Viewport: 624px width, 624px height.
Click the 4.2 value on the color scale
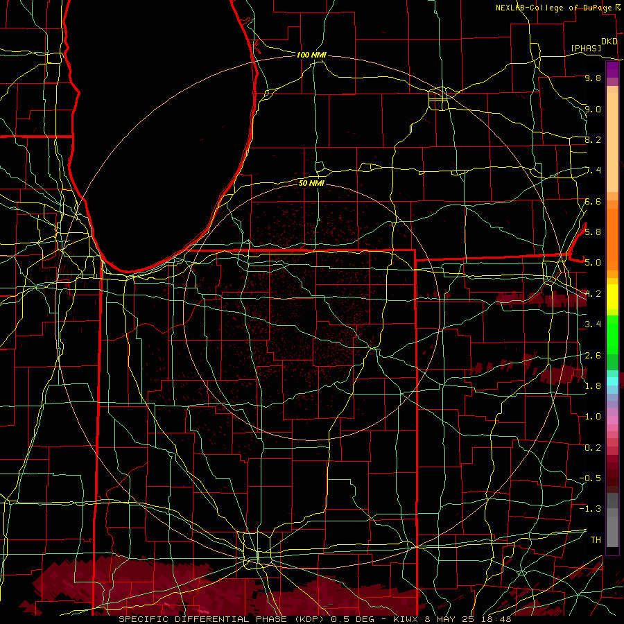click(x=593, y=294)
